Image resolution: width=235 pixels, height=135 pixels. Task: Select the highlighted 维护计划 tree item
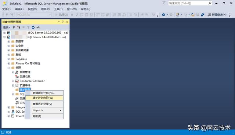coord(25,90)
